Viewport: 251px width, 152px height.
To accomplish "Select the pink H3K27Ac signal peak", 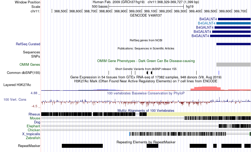I will click(206, 88).
